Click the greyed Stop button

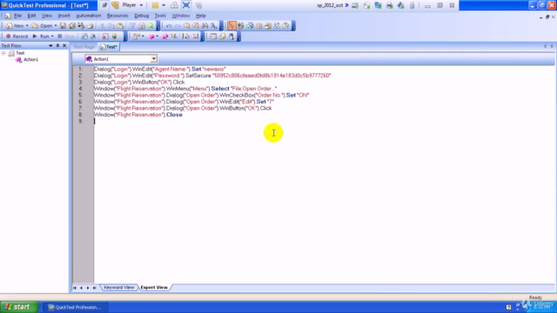66,37
